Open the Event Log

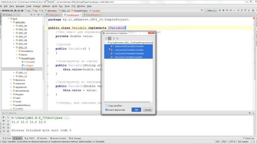coord(249,138)
